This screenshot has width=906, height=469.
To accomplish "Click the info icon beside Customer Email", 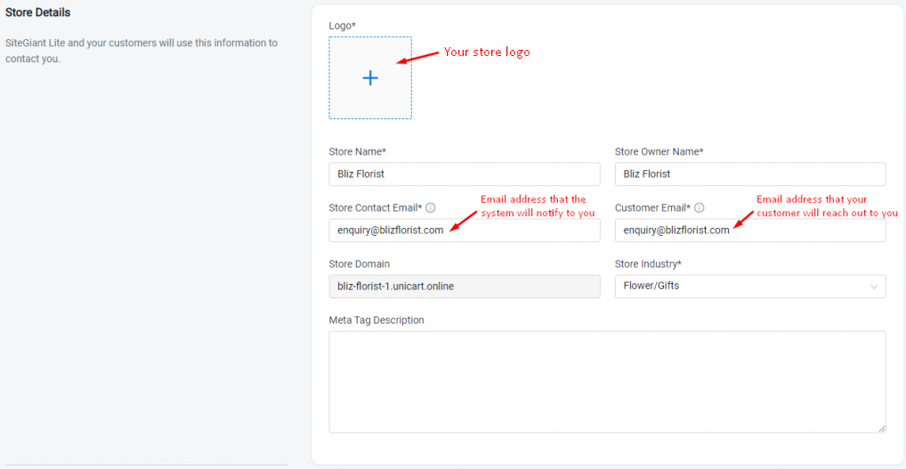I will 700,207.
